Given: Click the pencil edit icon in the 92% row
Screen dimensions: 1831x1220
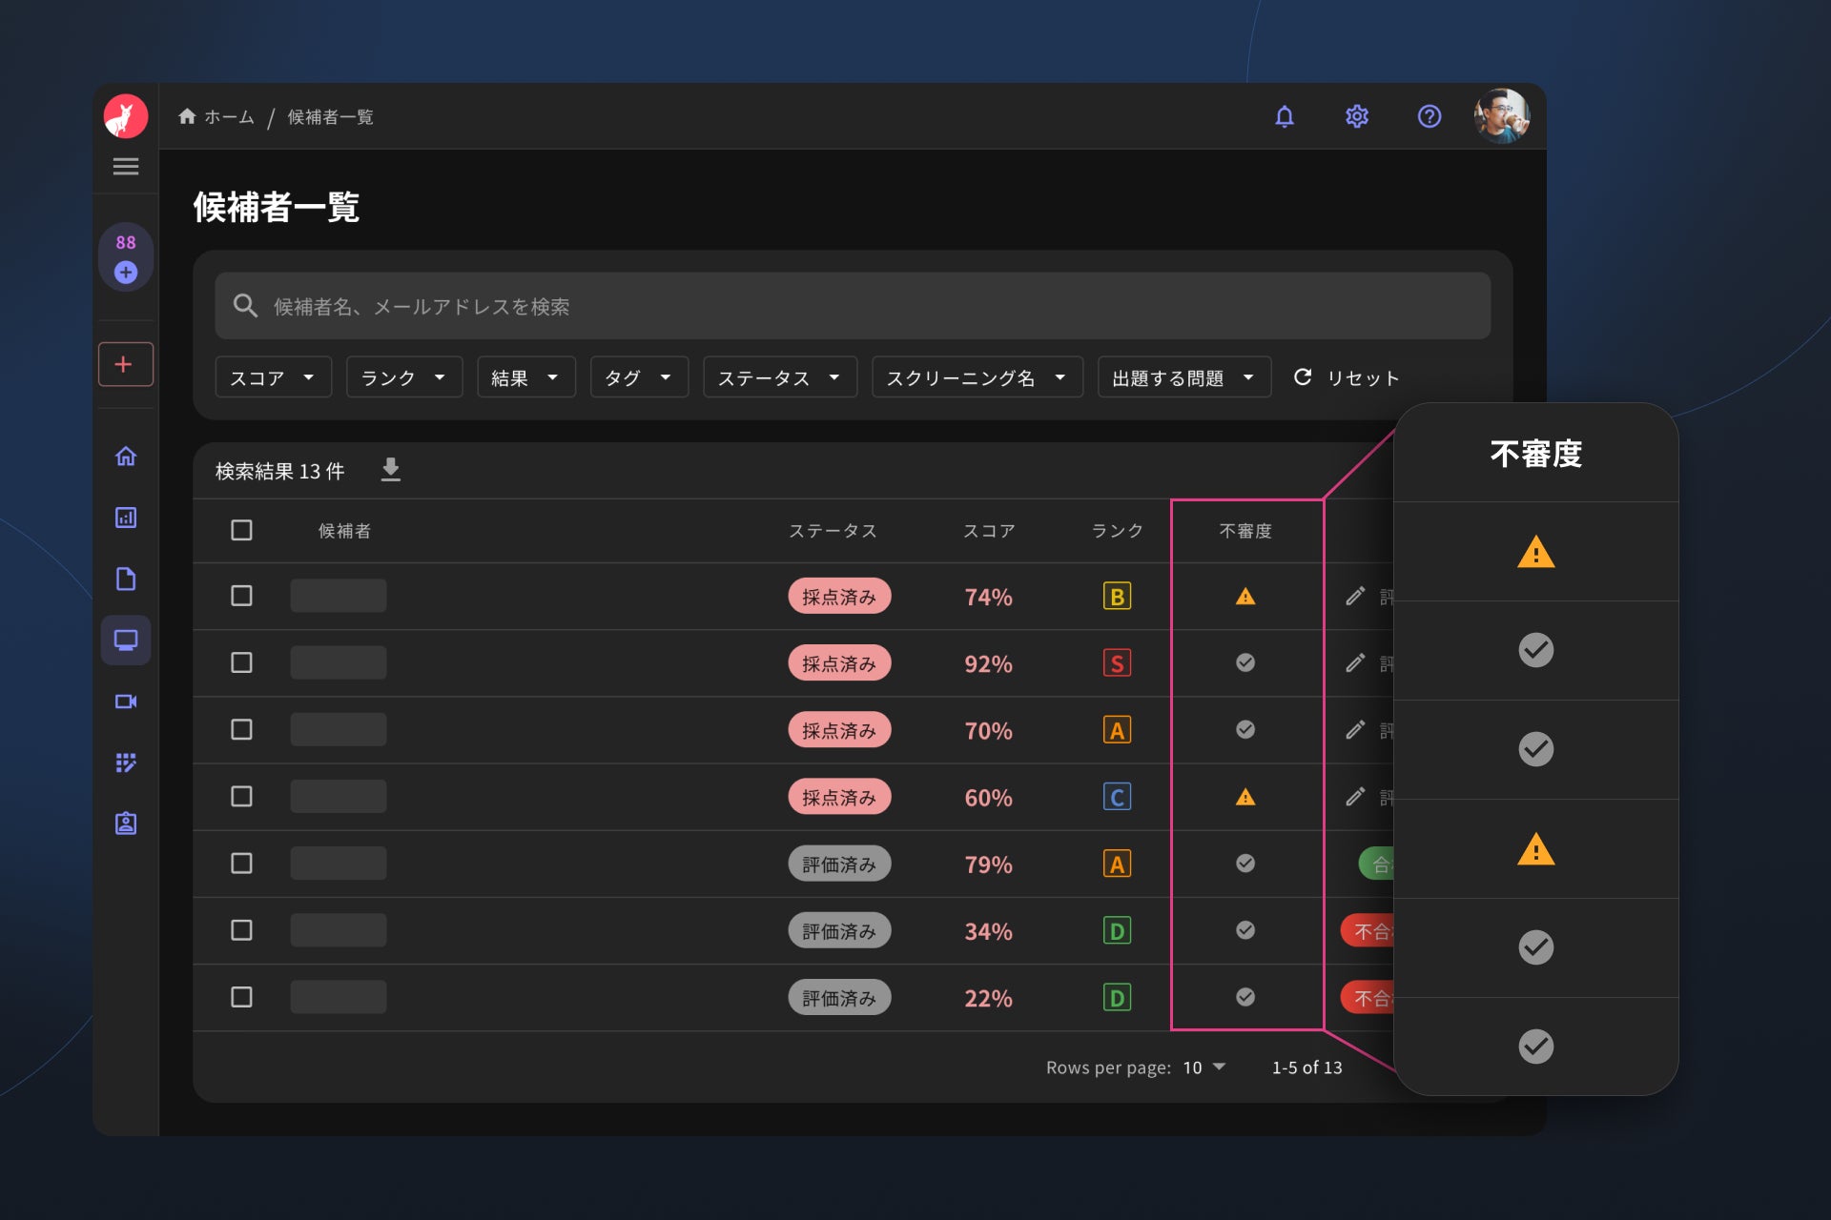Looking at the screenshot, I should point(1355,663).
